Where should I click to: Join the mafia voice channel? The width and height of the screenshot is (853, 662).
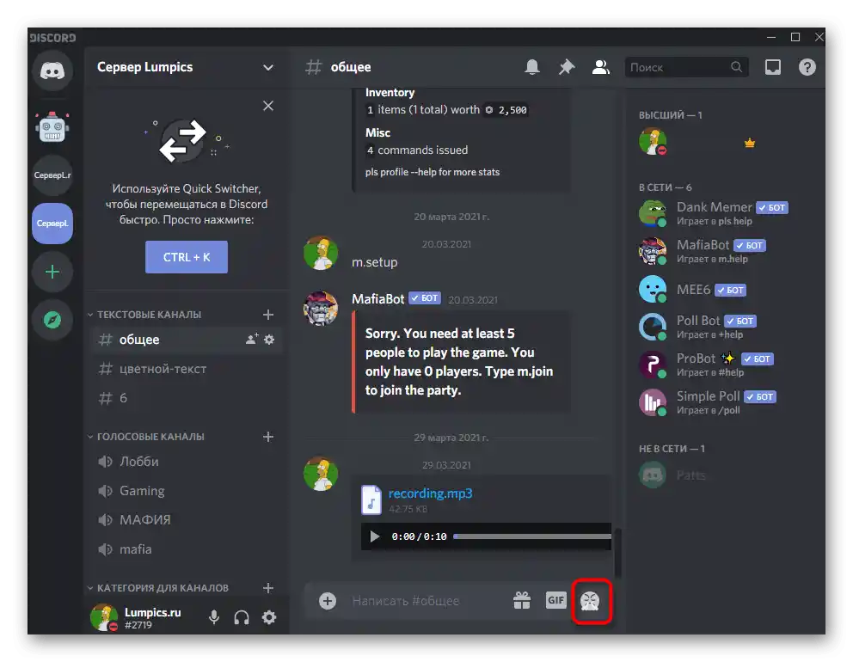point(187,549)
